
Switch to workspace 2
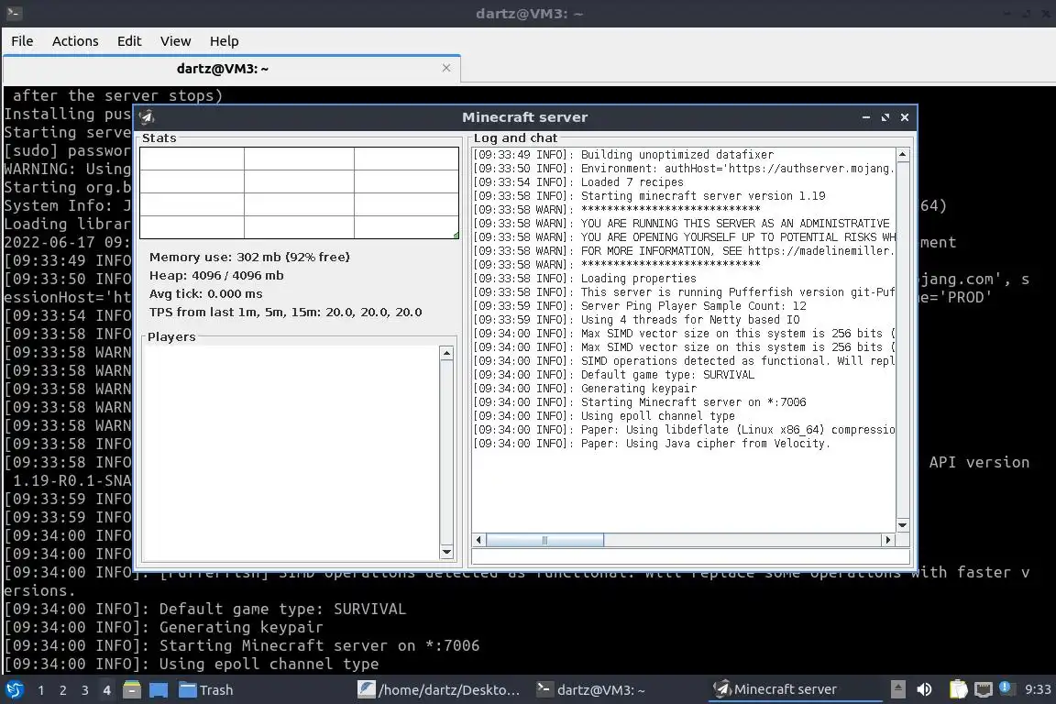[62, 690]
